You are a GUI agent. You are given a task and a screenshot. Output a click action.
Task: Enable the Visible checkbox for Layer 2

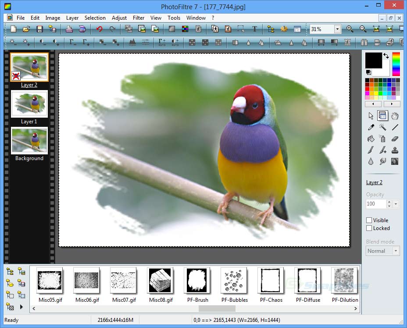tap(368, 220)
